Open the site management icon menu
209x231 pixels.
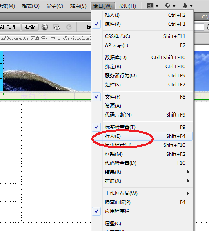click(187, 6)
